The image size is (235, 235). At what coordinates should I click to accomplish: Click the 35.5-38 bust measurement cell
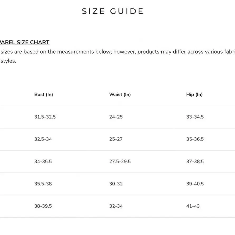pos(43,184)
